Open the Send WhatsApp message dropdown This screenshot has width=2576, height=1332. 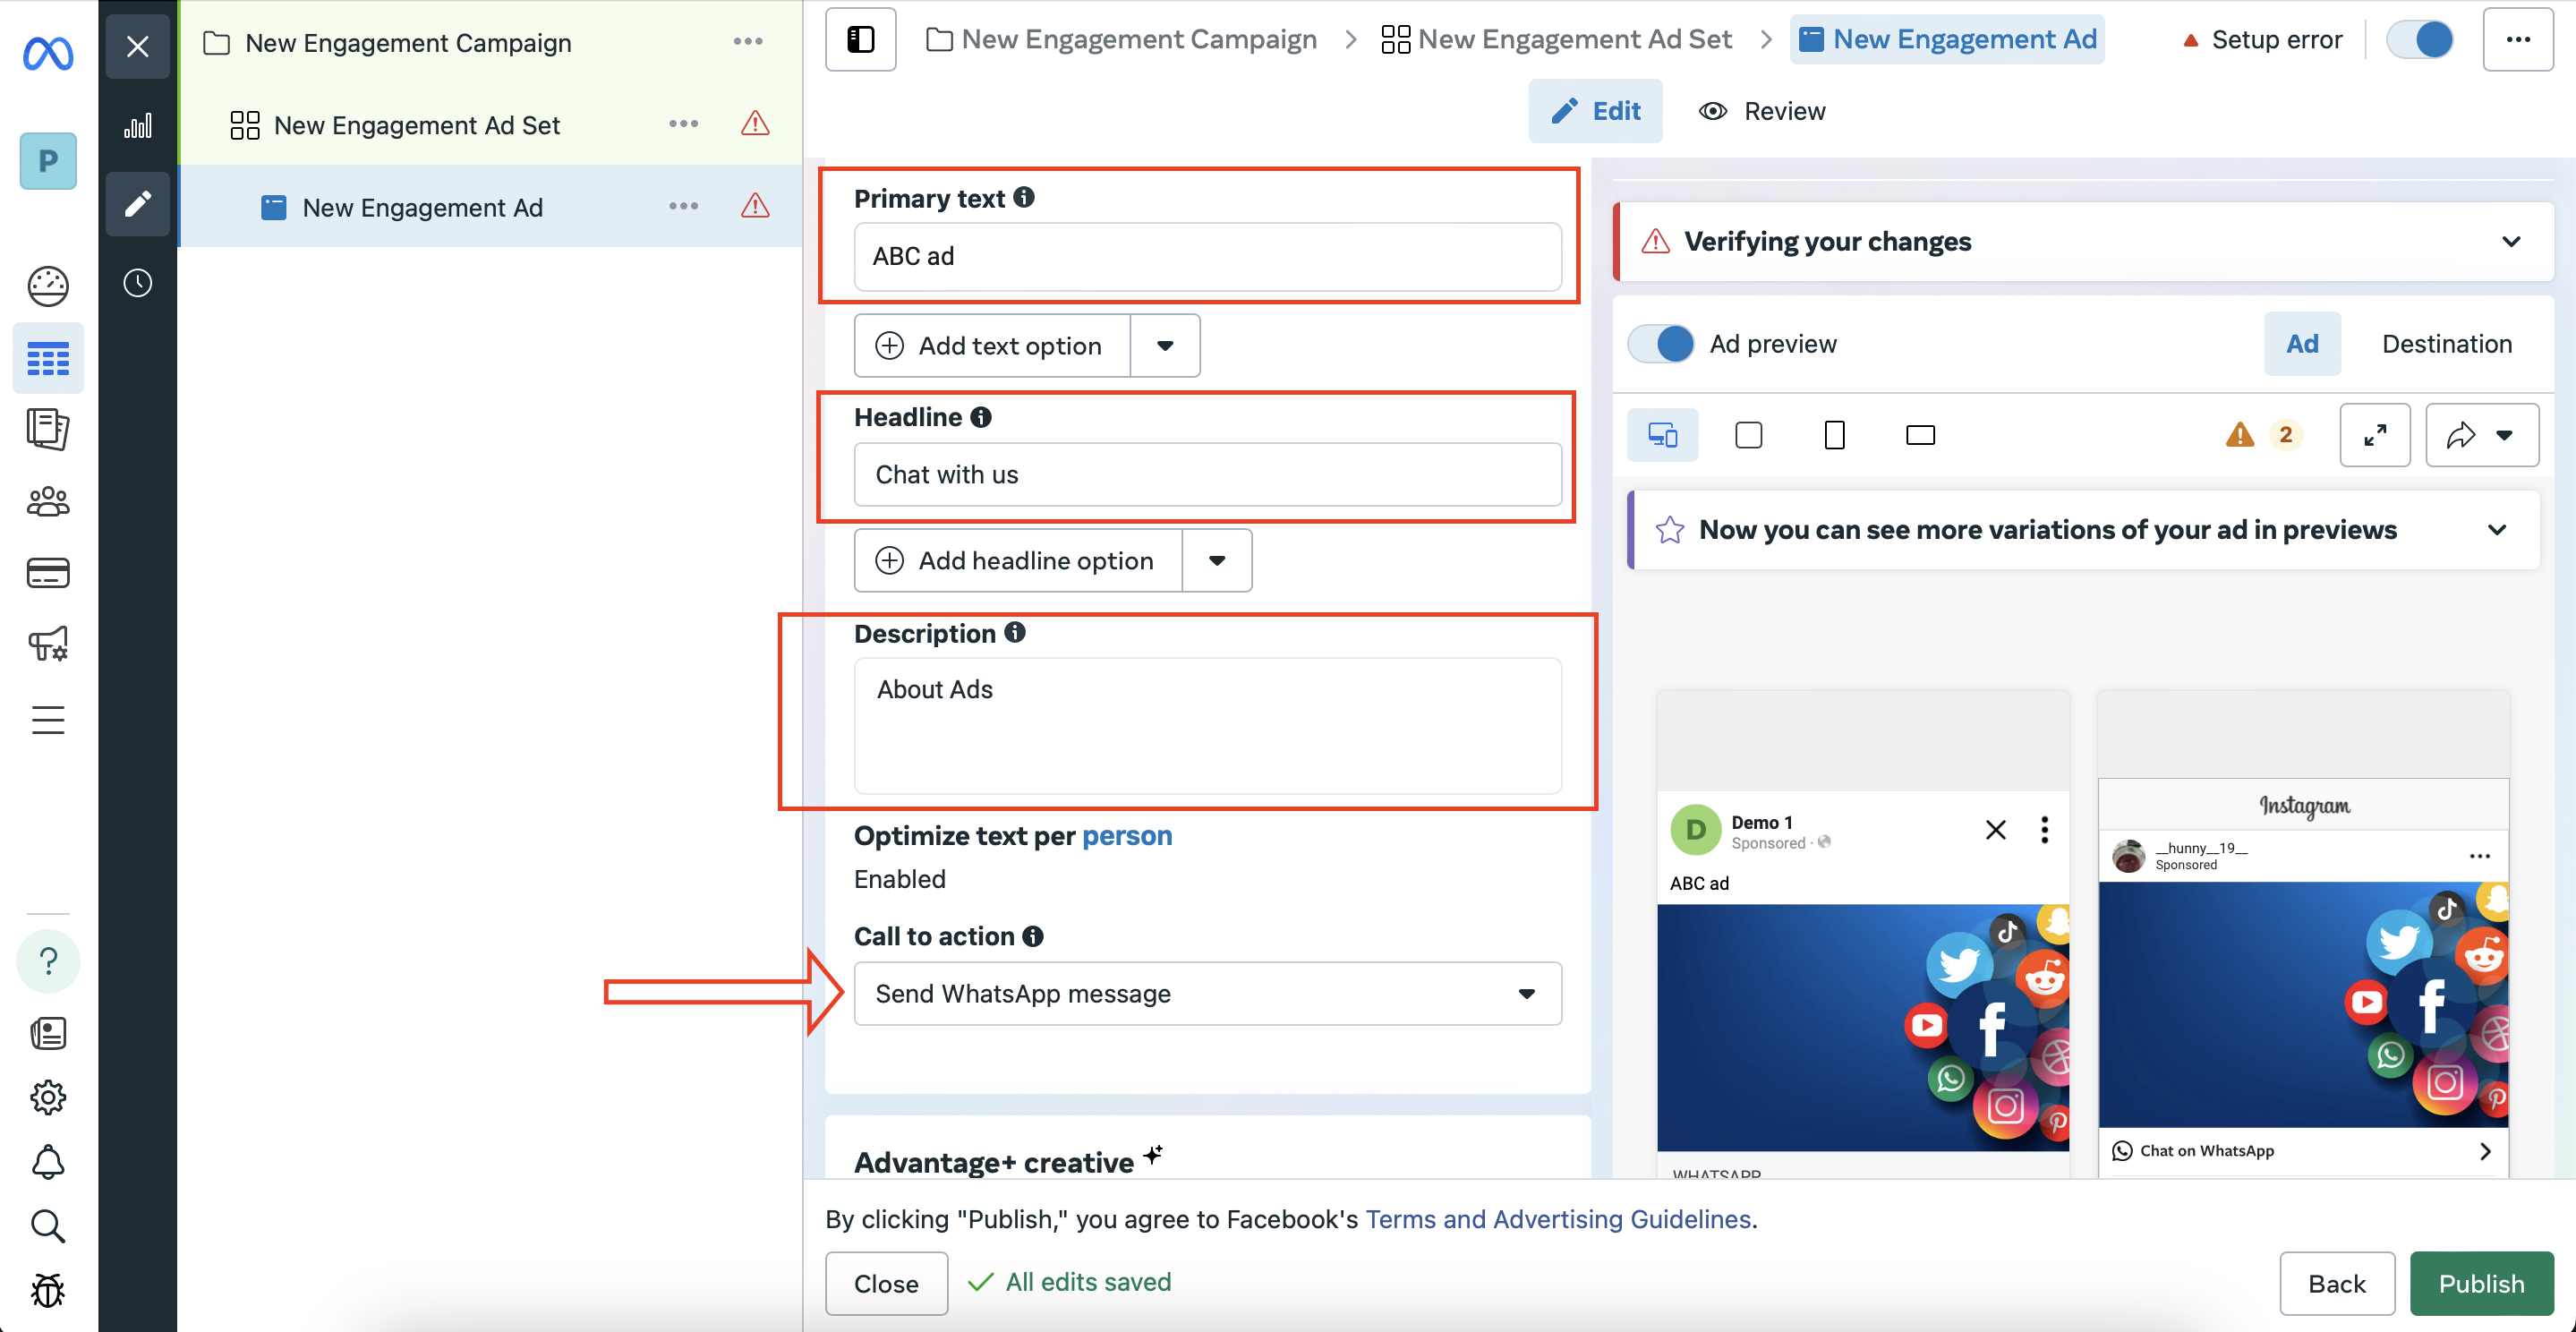pos(1208,994)
